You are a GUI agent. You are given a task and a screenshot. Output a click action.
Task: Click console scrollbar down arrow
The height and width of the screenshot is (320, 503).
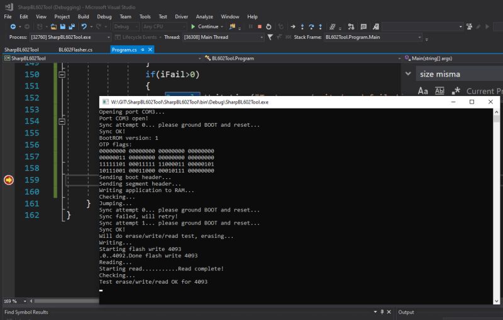point(496,301)
